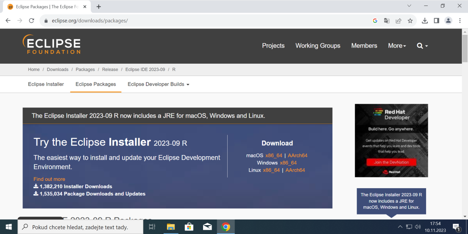The width and height of the screenshot is (468, 234).
Task: Open Projects in the top navigation
Action: tap(273, 46)
